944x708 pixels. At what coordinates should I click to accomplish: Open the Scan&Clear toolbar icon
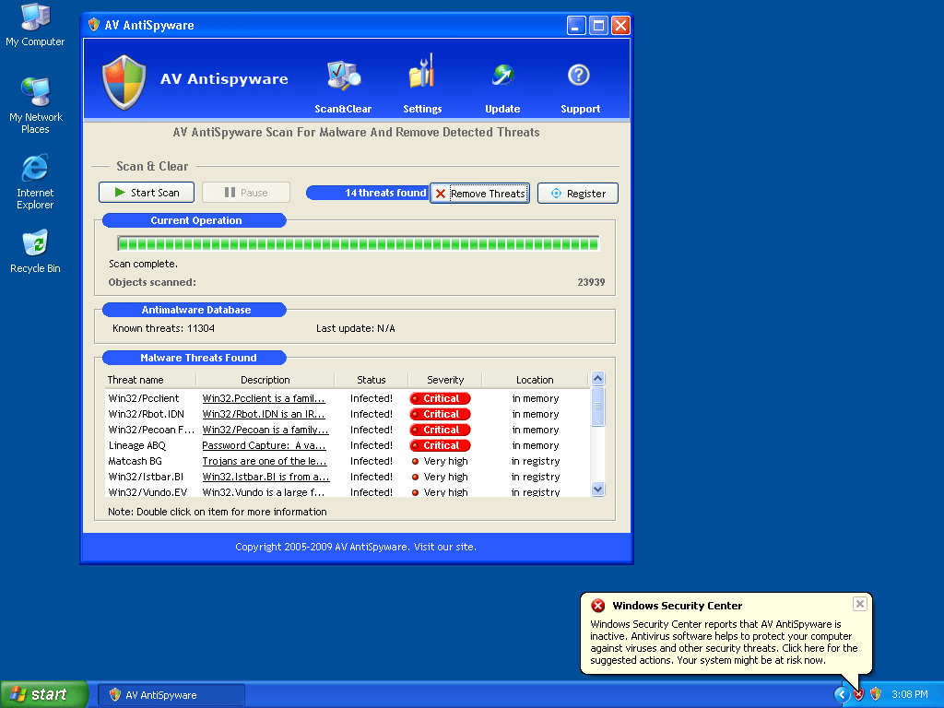point(343,76)
